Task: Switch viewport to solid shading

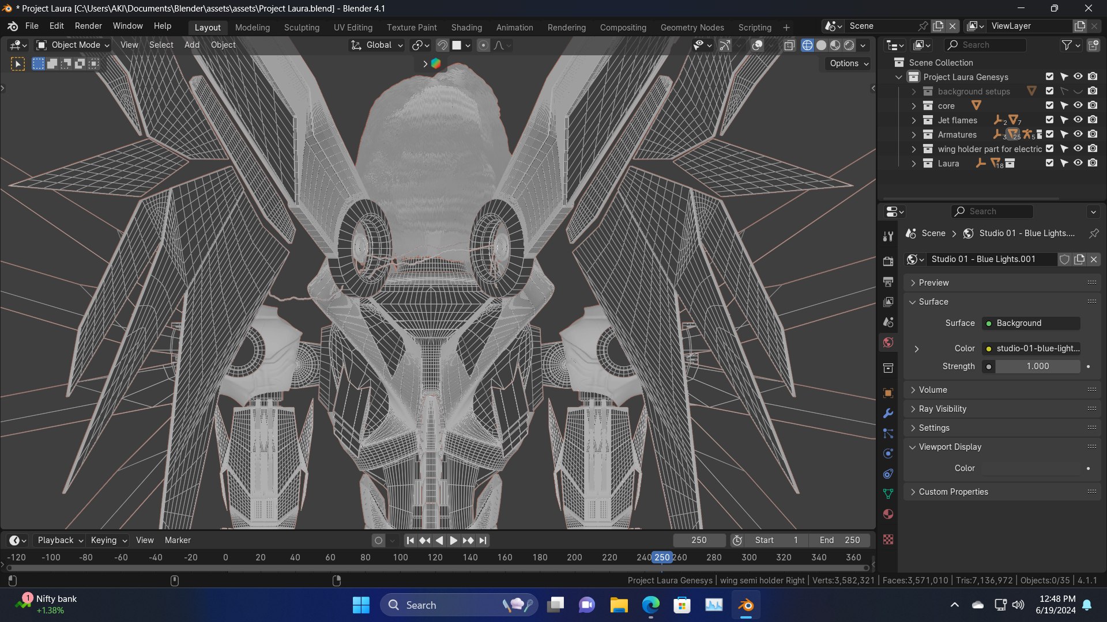Action: tap(821, 45)
